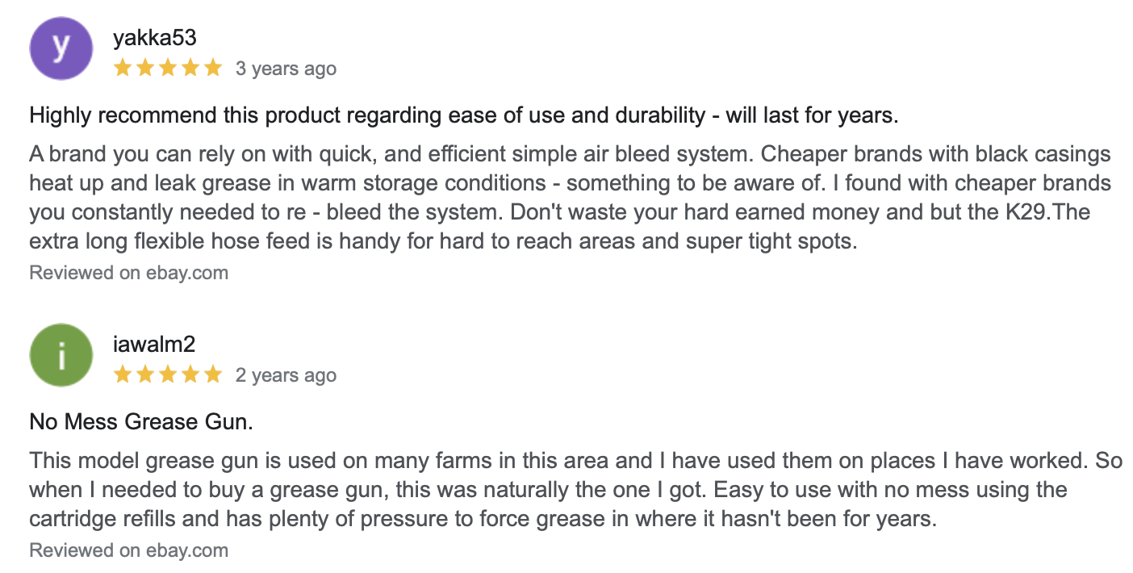Click 'Reviewed on ebay.com' under iawalm2's review

[129, 550]
